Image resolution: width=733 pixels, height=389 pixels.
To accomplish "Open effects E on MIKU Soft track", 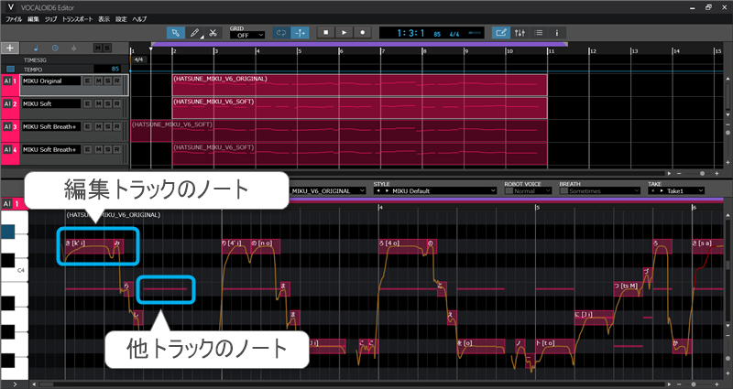I will tap(88, 103).
